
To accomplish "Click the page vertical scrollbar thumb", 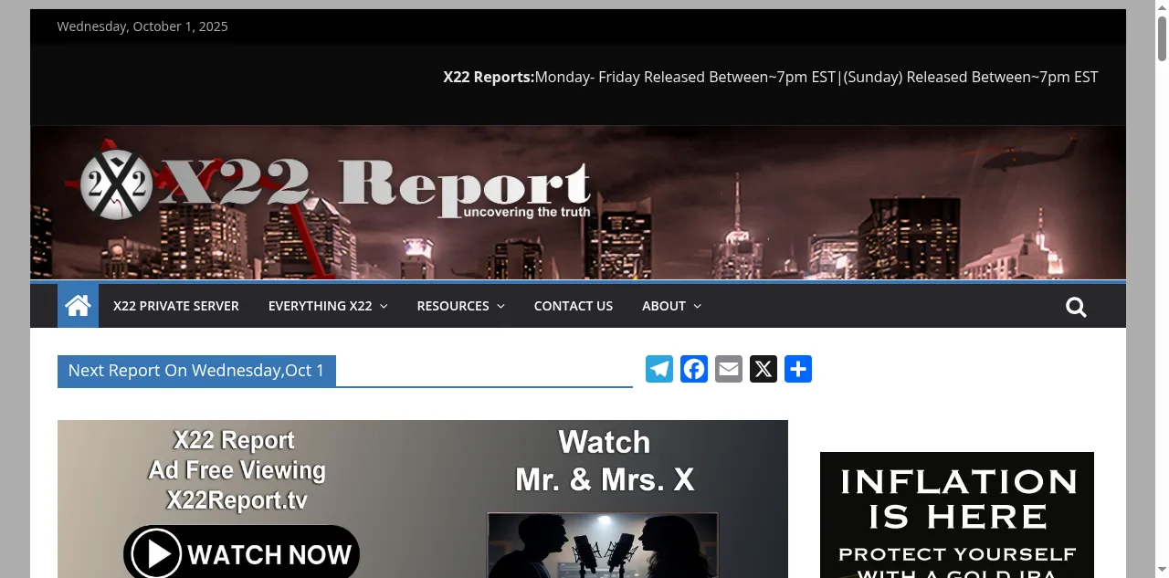I will coord(1162,39).
